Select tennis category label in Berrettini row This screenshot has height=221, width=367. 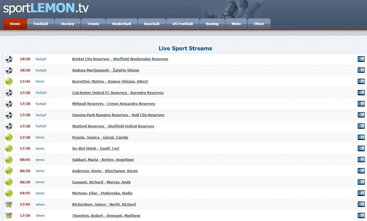pos(40,82)
